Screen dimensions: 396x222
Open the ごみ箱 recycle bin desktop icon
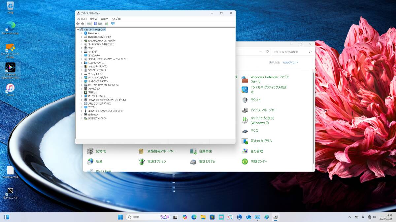(11, 8)
